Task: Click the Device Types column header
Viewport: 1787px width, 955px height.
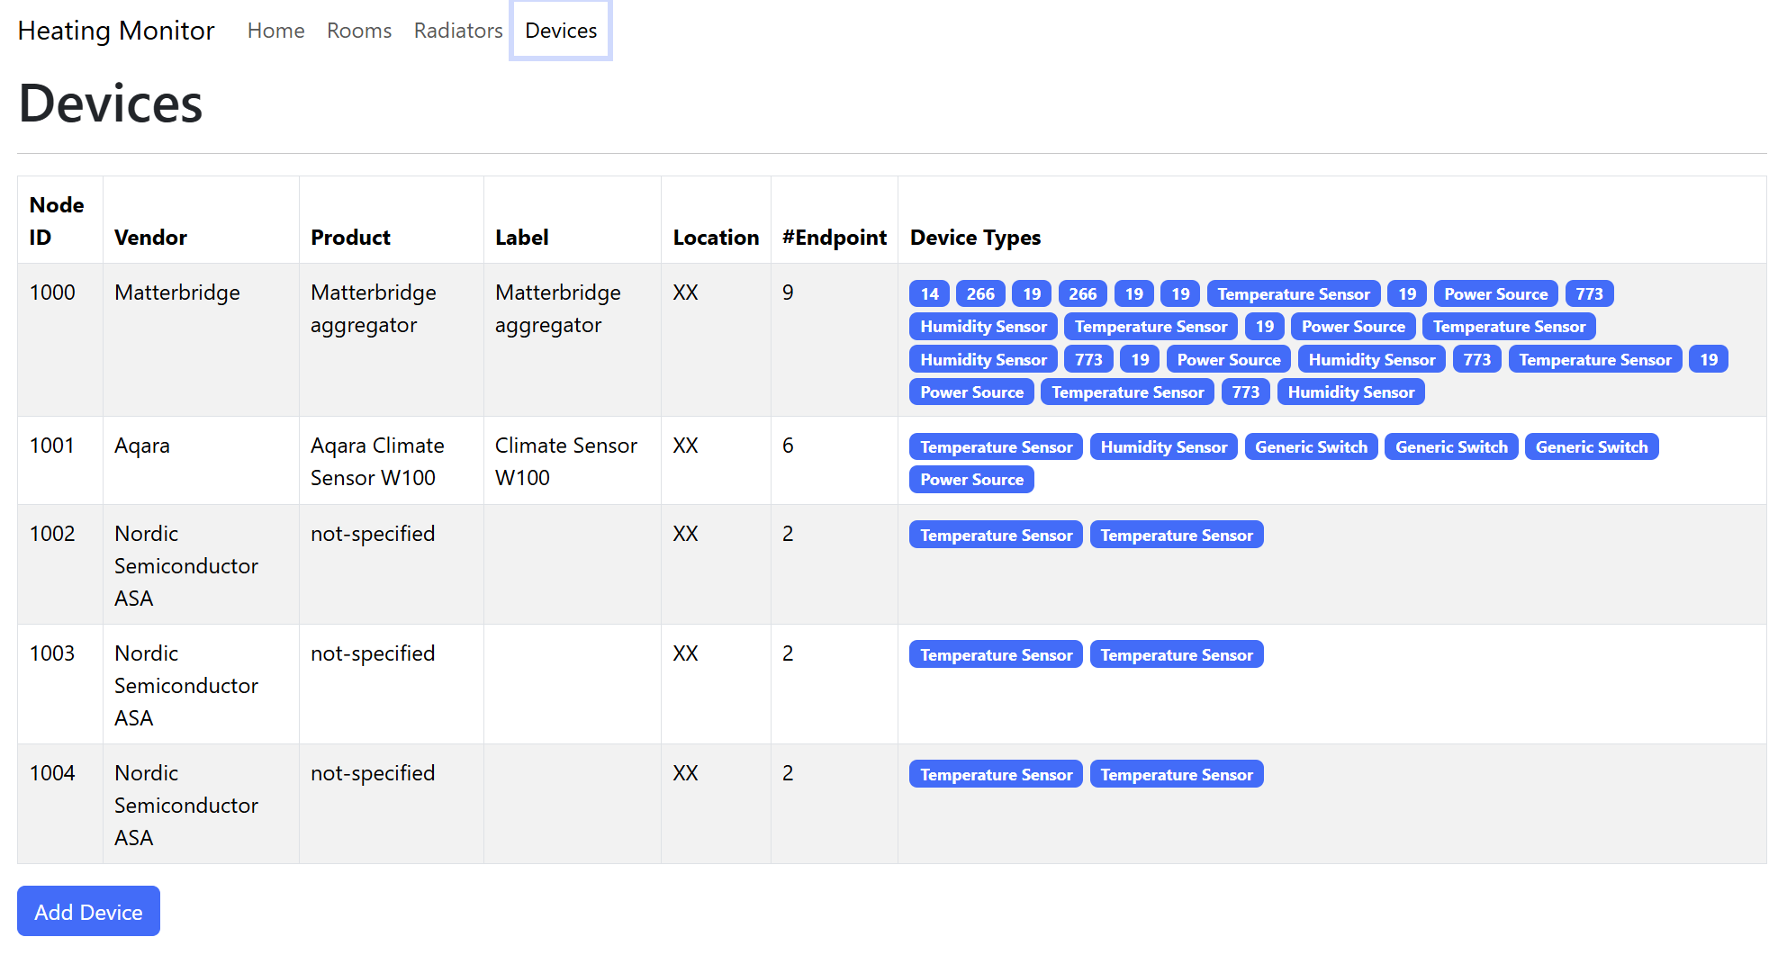Action: tap(975, 238)
